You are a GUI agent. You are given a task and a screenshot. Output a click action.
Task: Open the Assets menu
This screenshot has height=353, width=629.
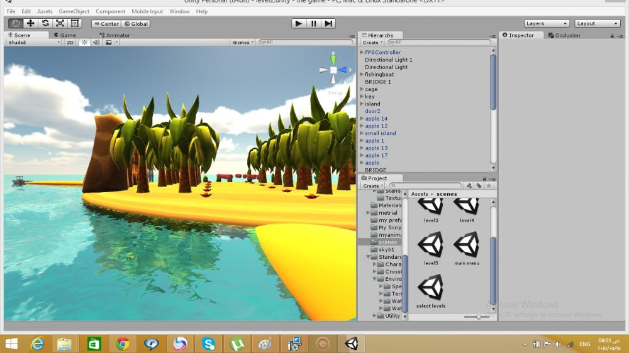pyautogui.click(x=45, y=11)
